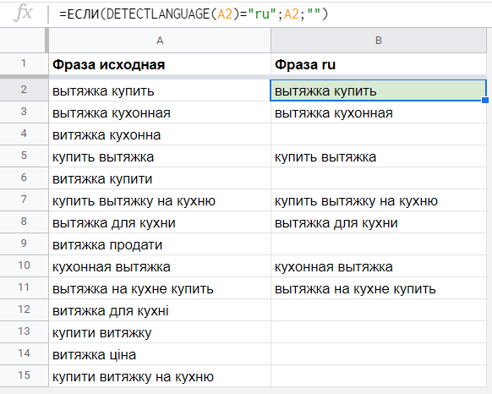
Task: Select row 6 header
Action: (24, 178)
